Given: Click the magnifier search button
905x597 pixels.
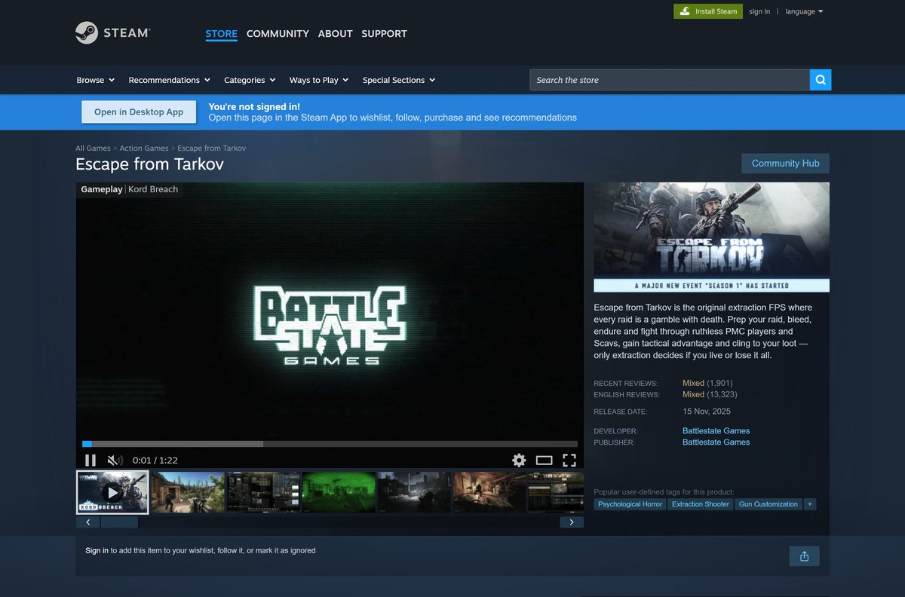Looking at the screenshot, I should [821, 80].
